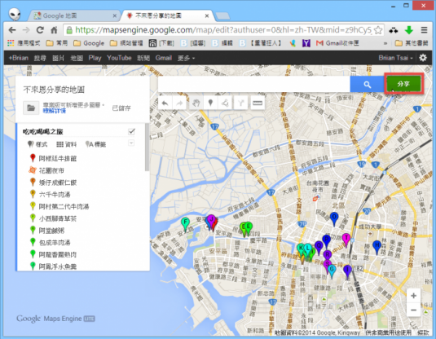Select 花園夜市 in the layer list

coord(51,170)
